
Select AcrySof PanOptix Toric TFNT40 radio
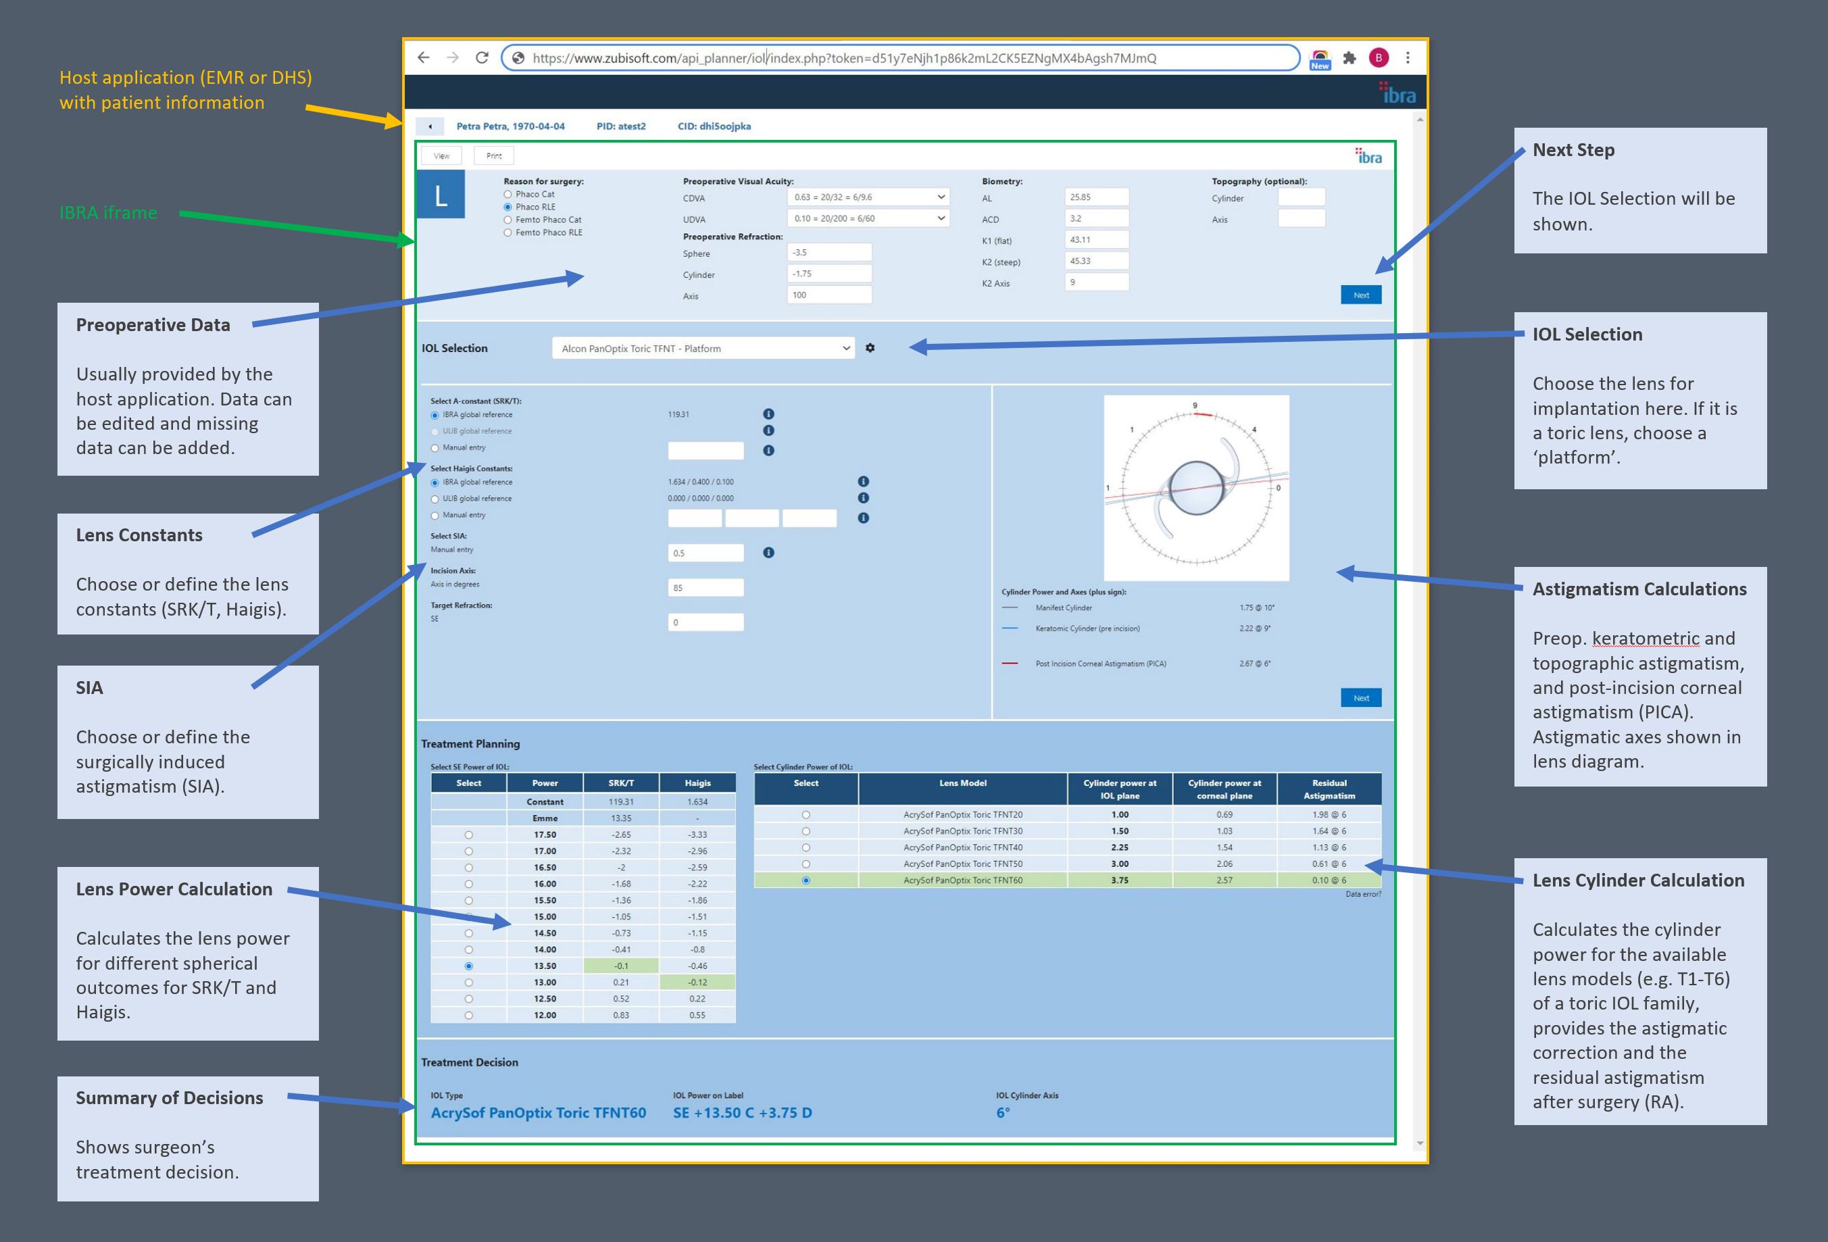(x=806, y=847)
